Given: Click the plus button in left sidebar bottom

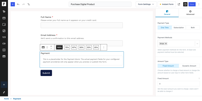Looking at the screenshot, I should (x=4, y=85).
